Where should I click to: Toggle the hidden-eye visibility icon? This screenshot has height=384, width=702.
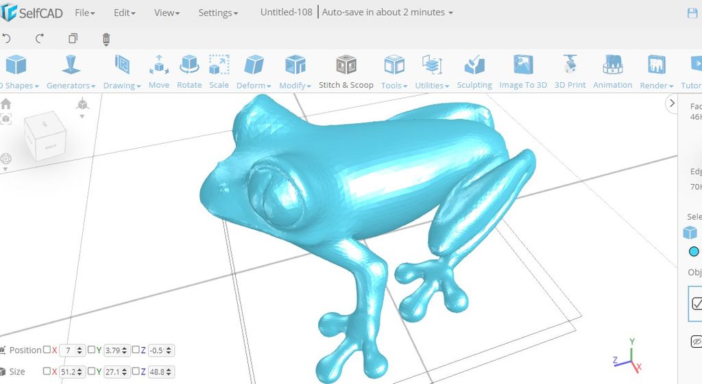point(697,342)
